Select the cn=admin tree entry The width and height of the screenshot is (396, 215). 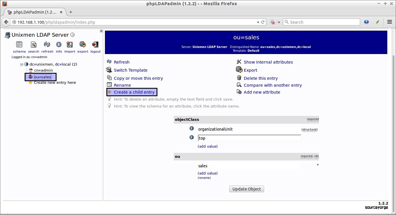coord(43,70)
